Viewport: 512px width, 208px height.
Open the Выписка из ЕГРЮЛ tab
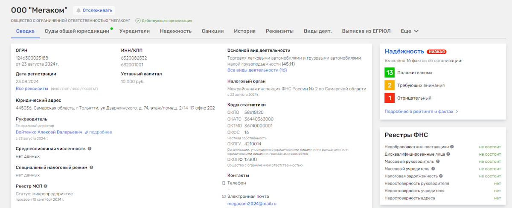point(366,31)
